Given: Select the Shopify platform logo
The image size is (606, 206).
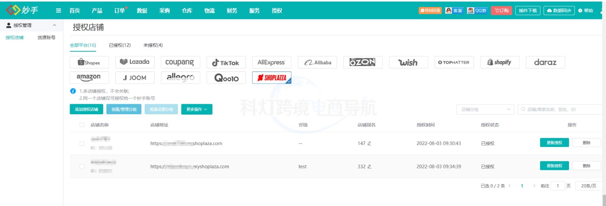Looking at the screenshot, I should coord(500,62).
